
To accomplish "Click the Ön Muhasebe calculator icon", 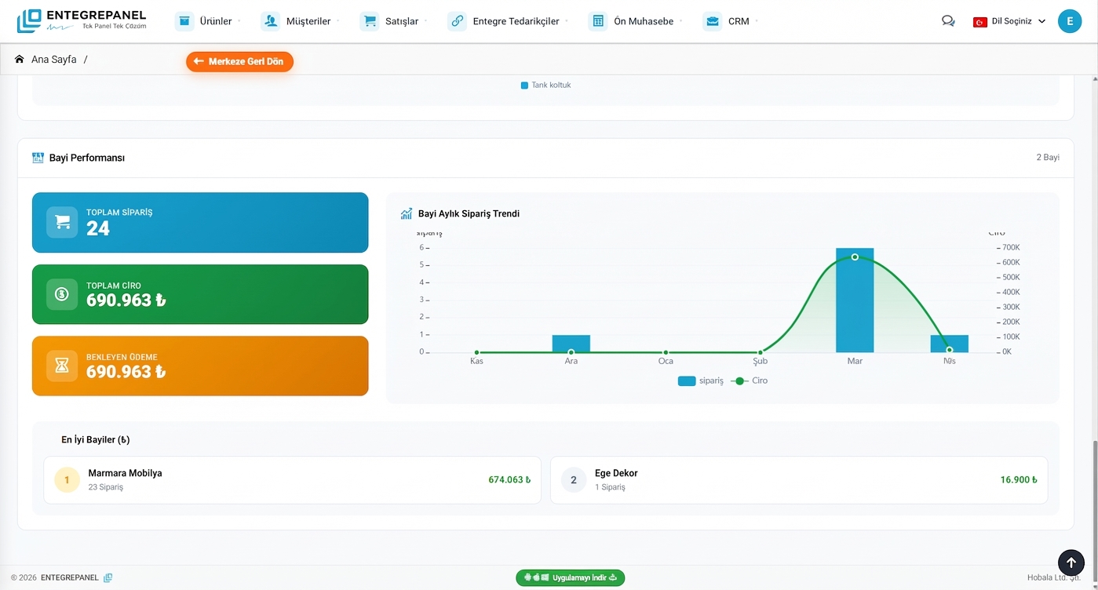I will pos(598,21).
